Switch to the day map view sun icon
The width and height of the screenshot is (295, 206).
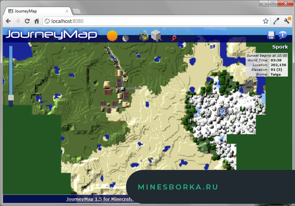tap(112, 36)
